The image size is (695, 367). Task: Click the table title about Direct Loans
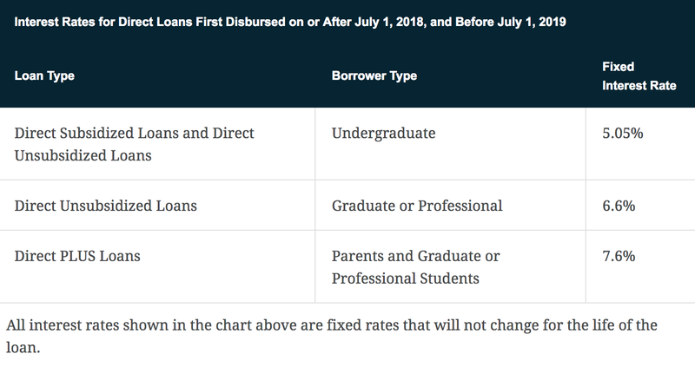(x=290, y=22)
